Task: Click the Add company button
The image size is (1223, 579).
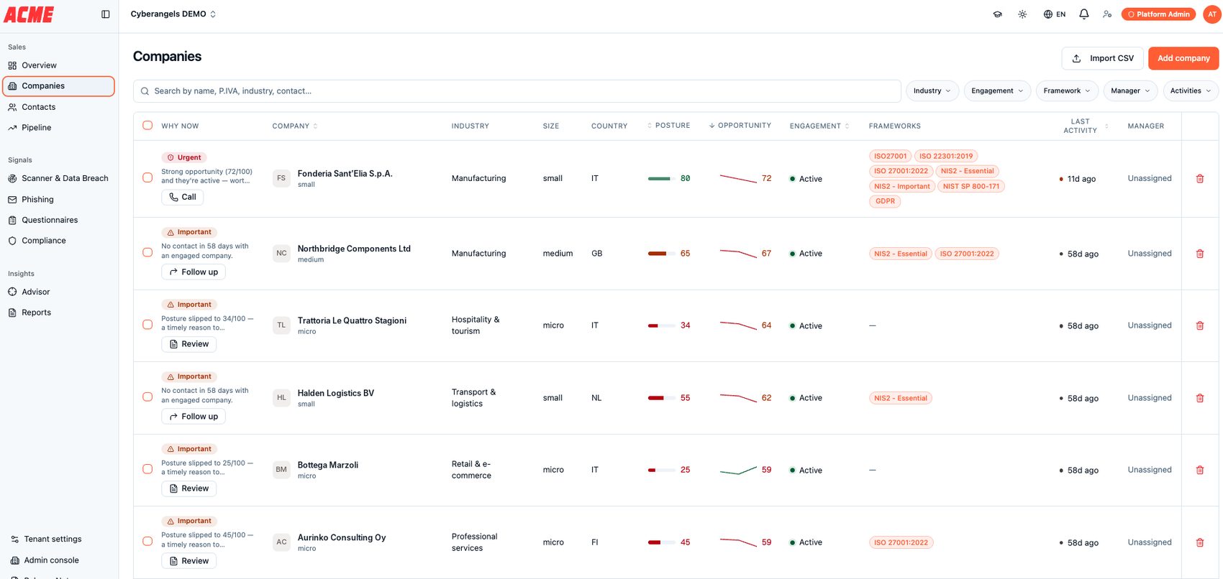Action: tap(1183, 58)
